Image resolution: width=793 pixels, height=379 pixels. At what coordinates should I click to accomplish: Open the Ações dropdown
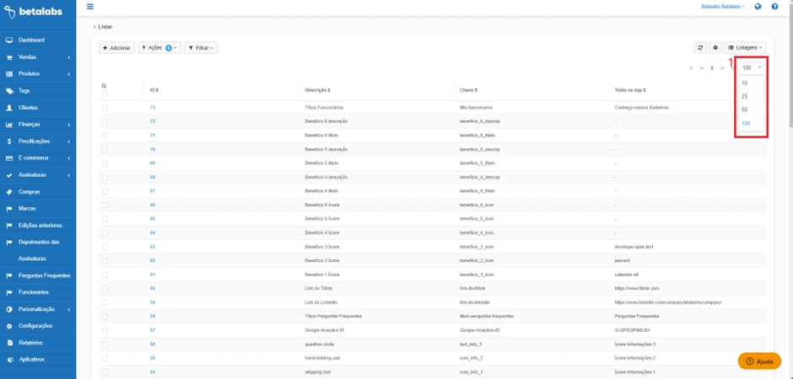(x=159, y=47)
